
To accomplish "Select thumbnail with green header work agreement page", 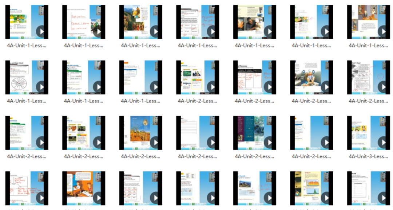I will 84,77.
